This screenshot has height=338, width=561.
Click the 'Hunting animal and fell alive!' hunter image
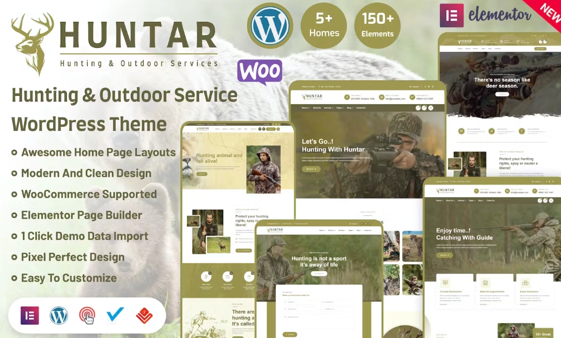263,169
